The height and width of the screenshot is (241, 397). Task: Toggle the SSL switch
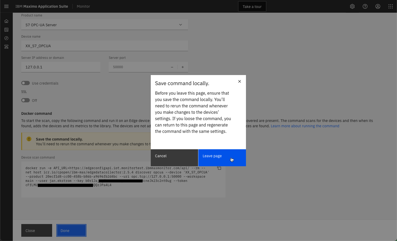(x=26, y=100)
